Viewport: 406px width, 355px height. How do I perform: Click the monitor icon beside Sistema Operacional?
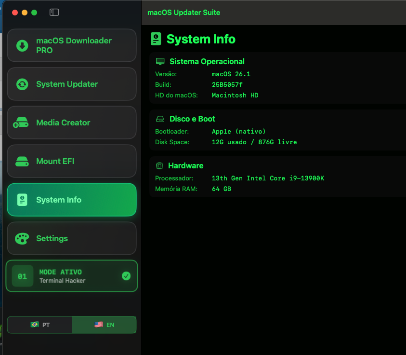tap(160, 61)
